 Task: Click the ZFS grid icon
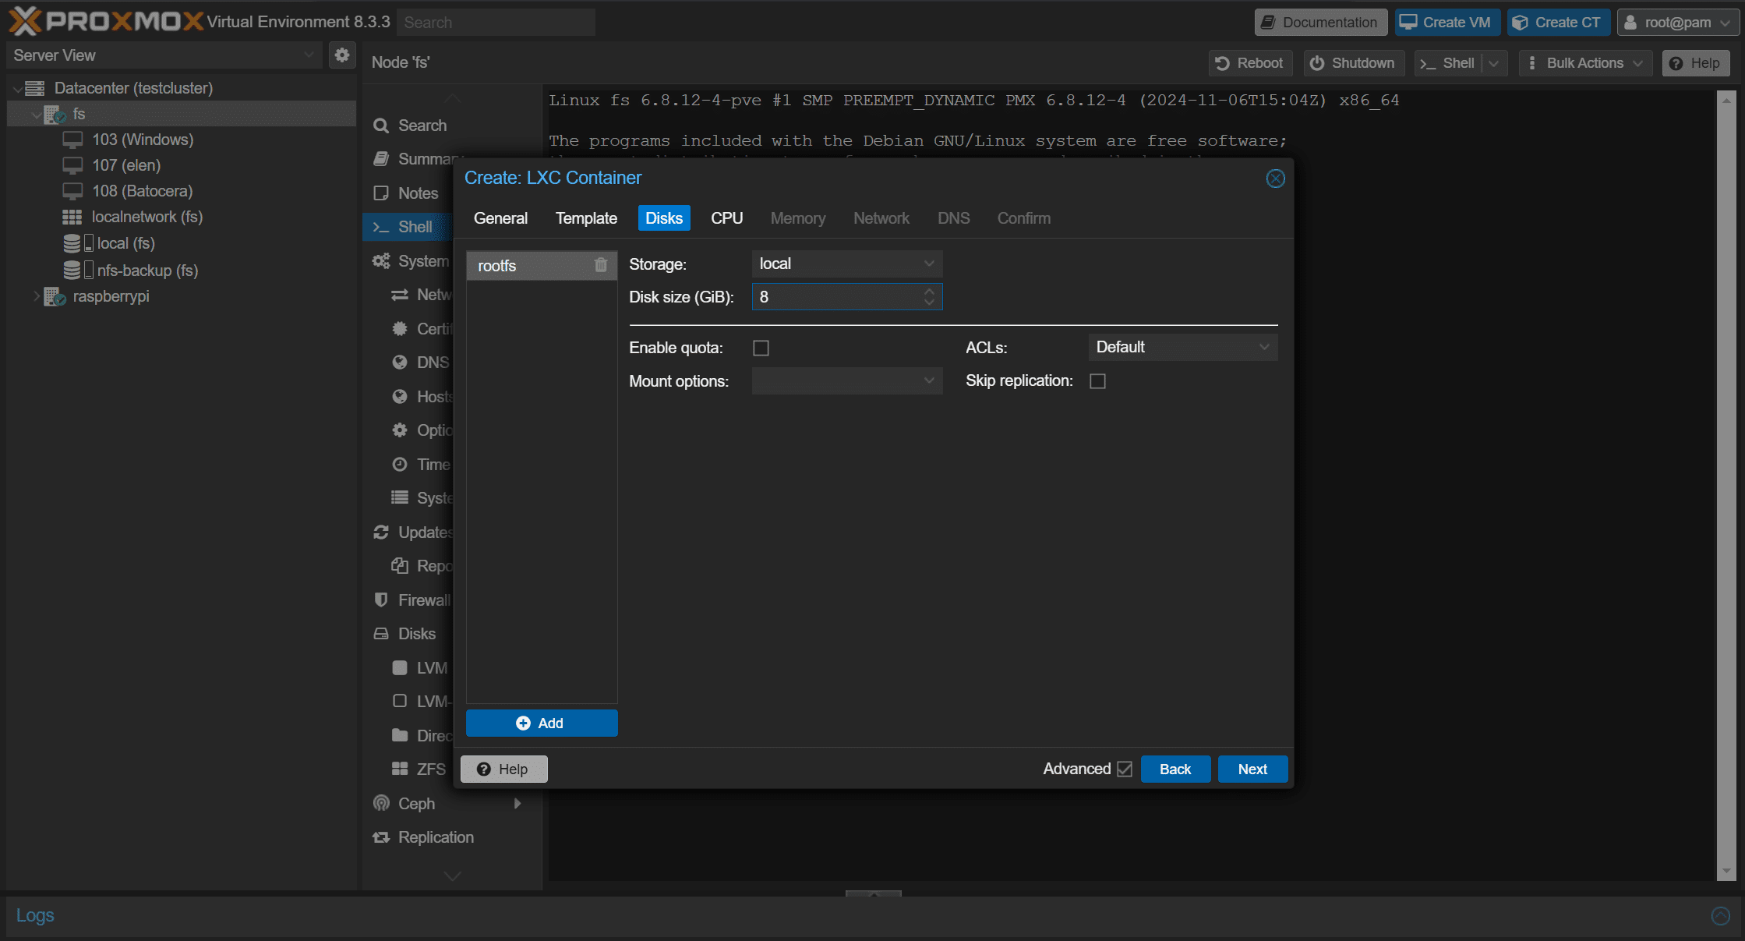pyautogui.click(x=400, y=769)
